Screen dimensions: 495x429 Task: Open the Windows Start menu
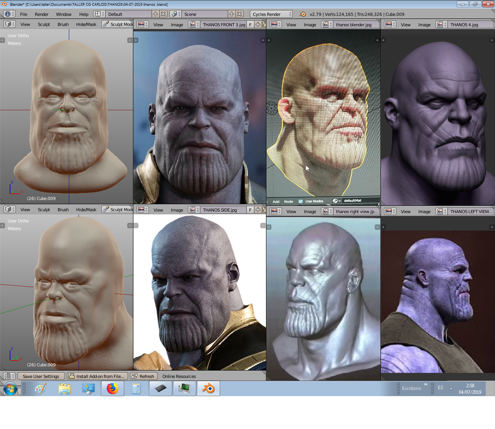tap(10, 388)
